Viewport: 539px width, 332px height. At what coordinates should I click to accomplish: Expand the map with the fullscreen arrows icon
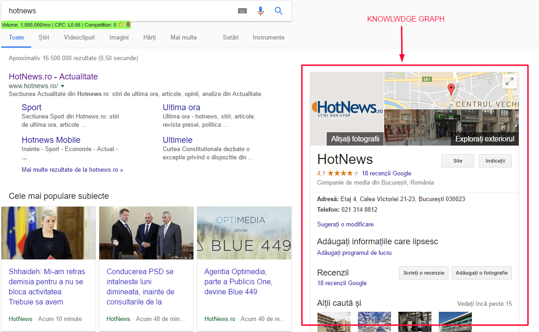[x=510, y=81]
